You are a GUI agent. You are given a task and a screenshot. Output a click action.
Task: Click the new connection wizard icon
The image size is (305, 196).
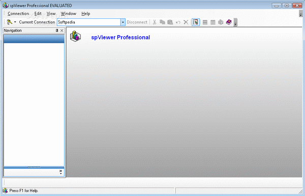pos(9,22)
